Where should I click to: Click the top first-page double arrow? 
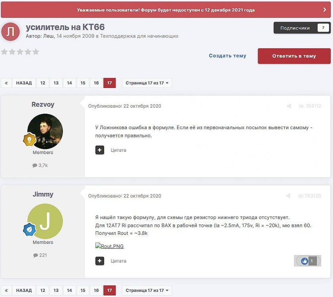[x=6, y=83]
